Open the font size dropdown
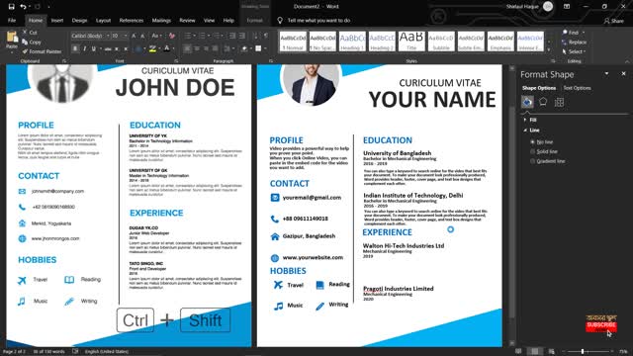Image resolution: width=633 pixels, height=356 pixels. (126, 36)
